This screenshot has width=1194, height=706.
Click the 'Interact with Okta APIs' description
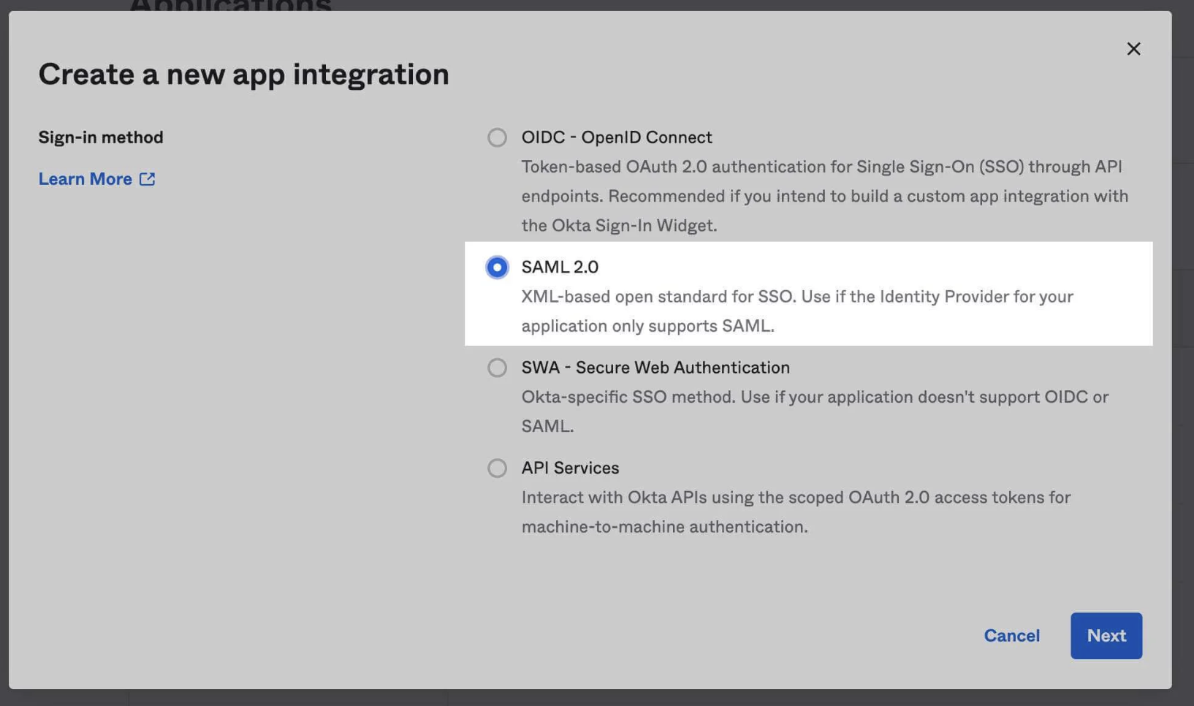(x=796, y=512)
